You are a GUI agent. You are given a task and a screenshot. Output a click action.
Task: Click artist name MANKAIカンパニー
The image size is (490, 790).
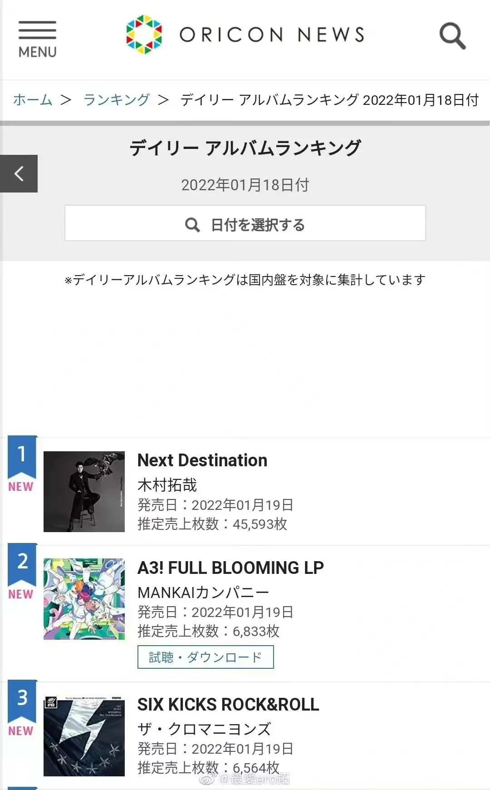tap(203, 592)
